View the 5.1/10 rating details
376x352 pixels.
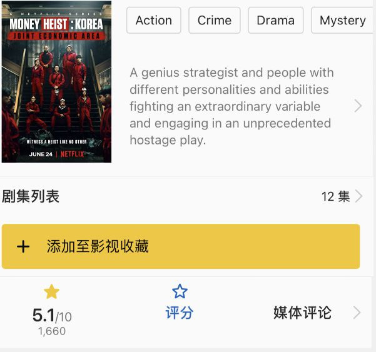[x=52, y=315]
